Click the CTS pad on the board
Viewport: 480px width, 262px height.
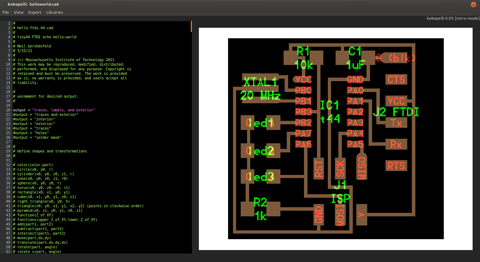click(396, 79)
